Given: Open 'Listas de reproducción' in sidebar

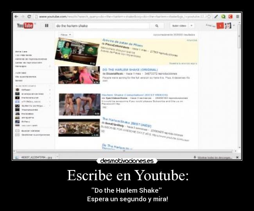Looking at the screenshot, I should pyautogui.click(x=29, y=62).
